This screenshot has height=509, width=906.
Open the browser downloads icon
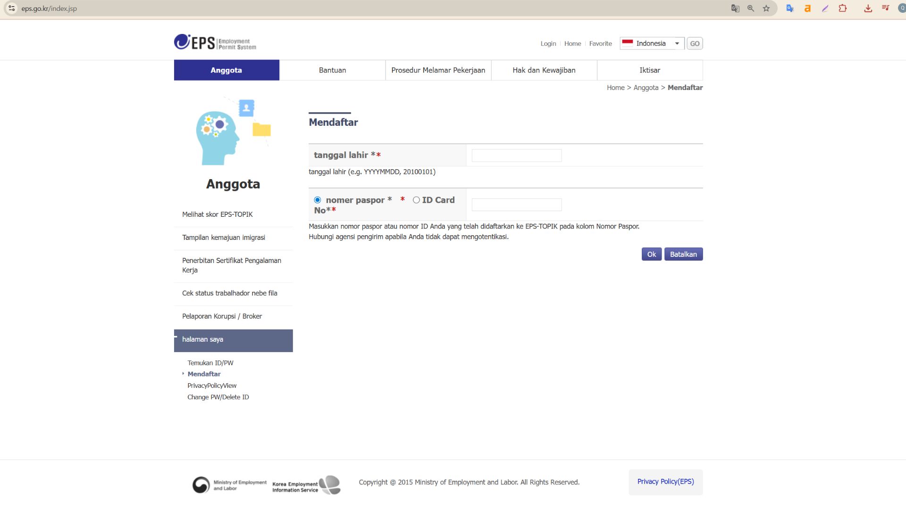(x=868, y=8)
